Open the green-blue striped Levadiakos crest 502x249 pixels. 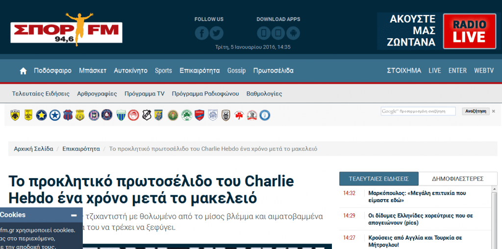tap(121, 115)
